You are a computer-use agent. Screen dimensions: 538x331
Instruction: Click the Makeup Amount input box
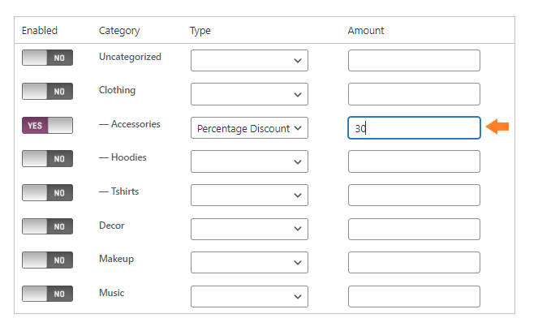(x=414, y=263)
